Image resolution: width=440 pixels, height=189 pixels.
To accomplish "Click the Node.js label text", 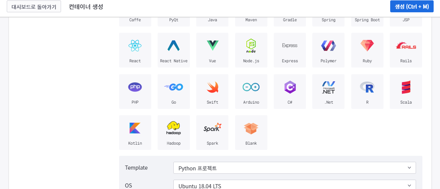I will tap(251, 61).
